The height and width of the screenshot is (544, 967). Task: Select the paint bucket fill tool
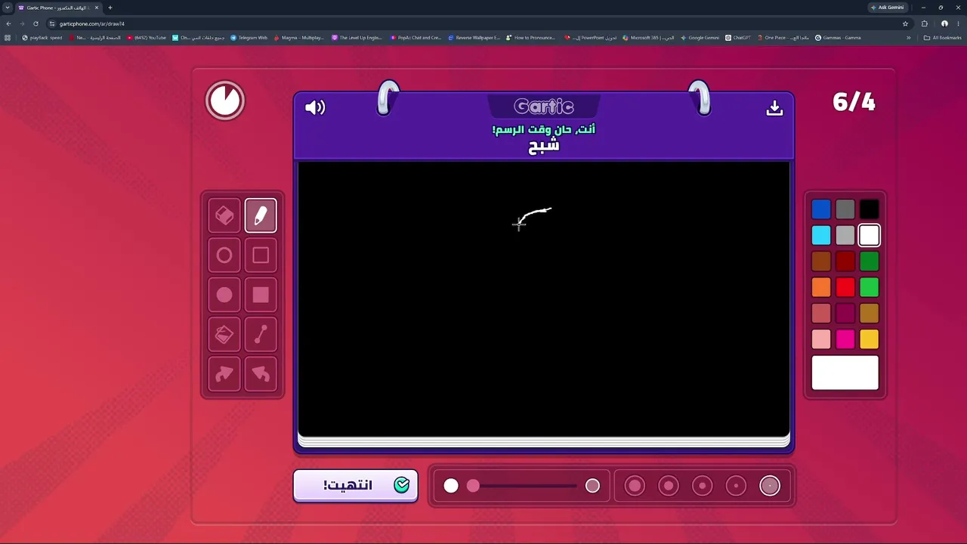[224, 335]
